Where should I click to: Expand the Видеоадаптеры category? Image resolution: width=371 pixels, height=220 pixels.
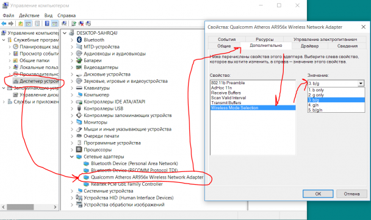[x=72, y=68]
